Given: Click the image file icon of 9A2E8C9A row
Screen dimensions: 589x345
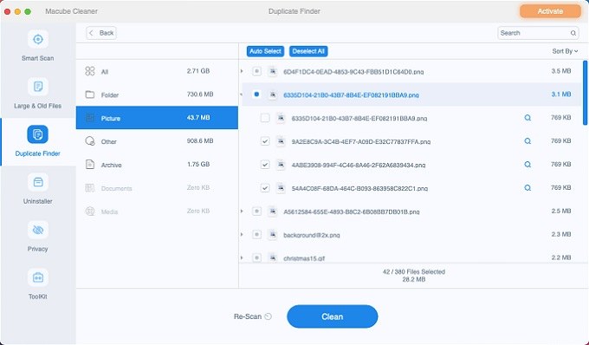Looking at the screenshot, I should tap(281, 141).
